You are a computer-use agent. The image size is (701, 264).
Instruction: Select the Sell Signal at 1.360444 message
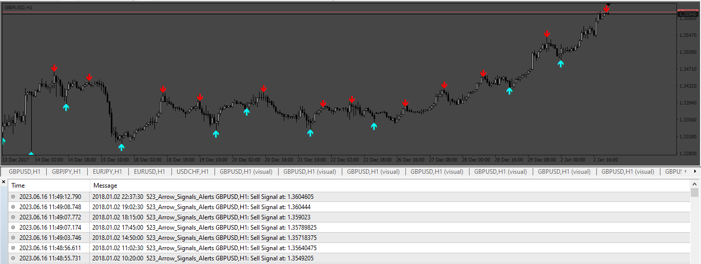(201, 207)
